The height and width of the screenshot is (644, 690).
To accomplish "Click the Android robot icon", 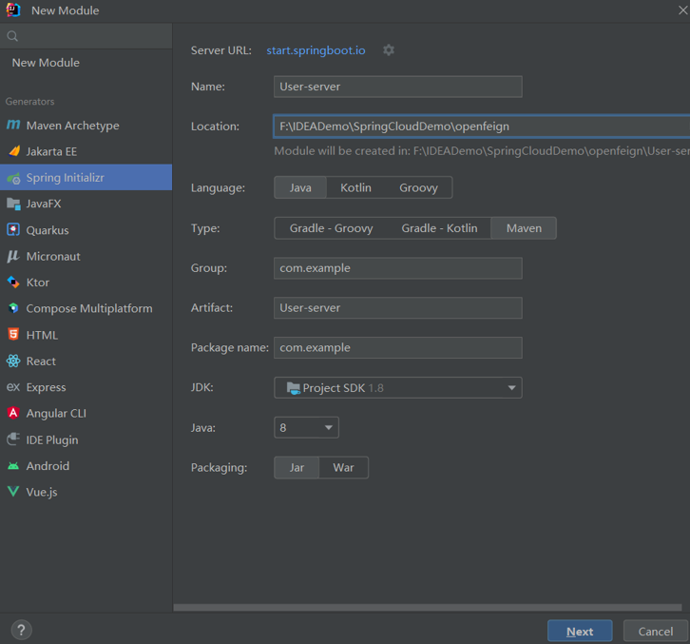I will [13, 466].
